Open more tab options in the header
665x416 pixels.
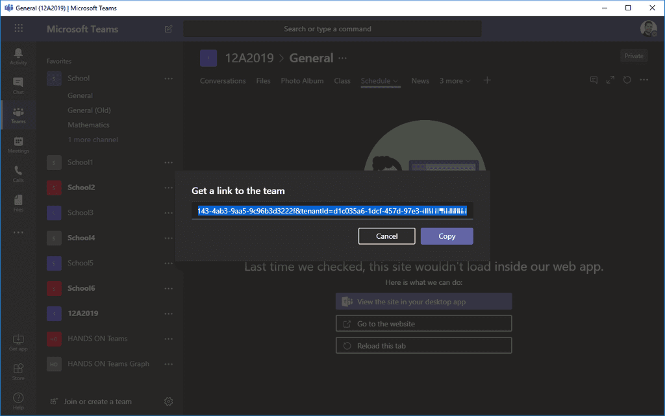644,80
